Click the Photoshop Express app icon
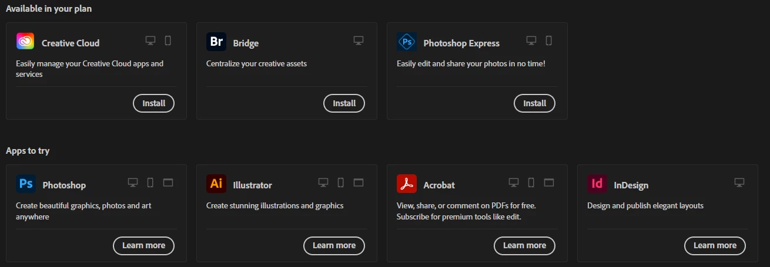This screenshot has height=267, width=770. [x=406, y=42]
